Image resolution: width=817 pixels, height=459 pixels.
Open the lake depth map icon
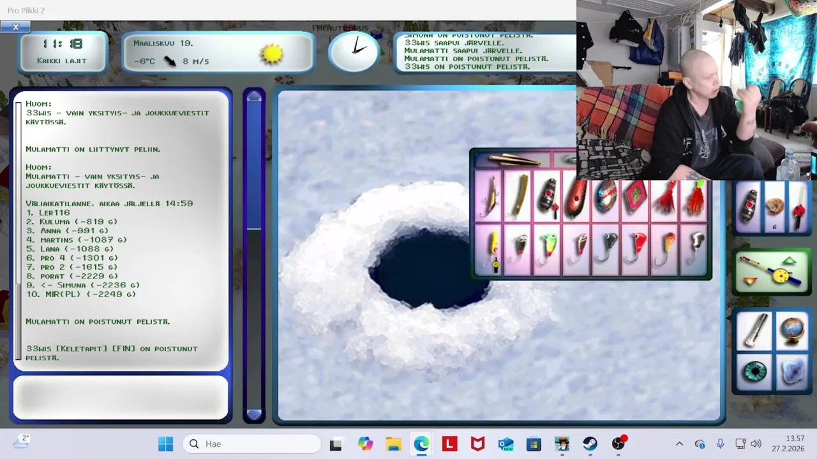791,370
